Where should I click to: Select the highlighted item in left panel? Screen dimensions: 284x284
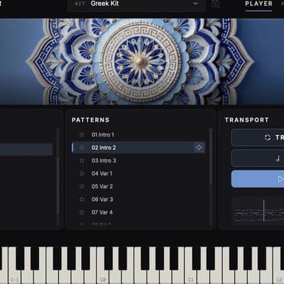tap(26, 149)
